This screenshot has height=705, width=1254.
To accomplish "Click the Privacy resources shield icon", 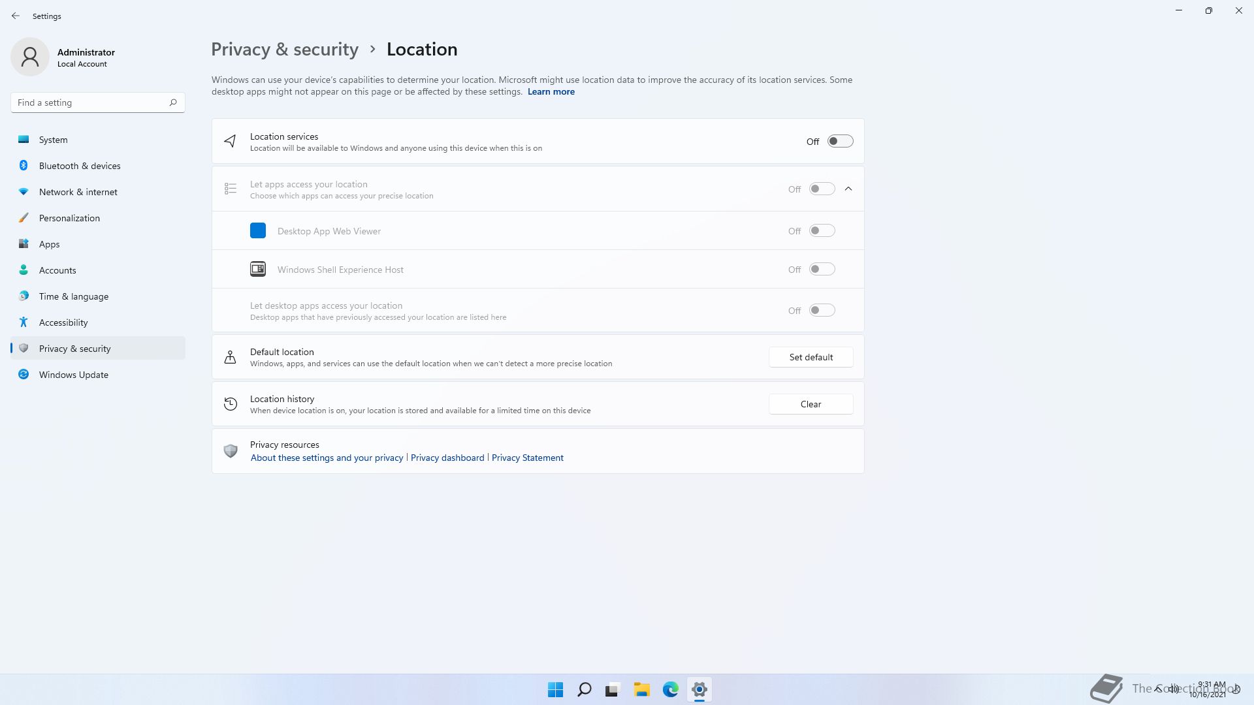I will (x=230, y=451).
